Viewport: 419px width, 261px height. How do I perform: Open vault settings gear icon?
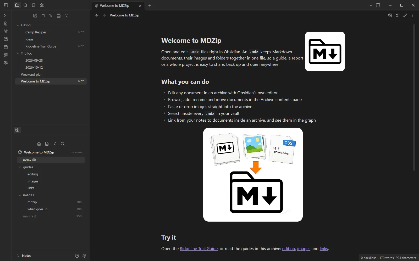point(84,256)
